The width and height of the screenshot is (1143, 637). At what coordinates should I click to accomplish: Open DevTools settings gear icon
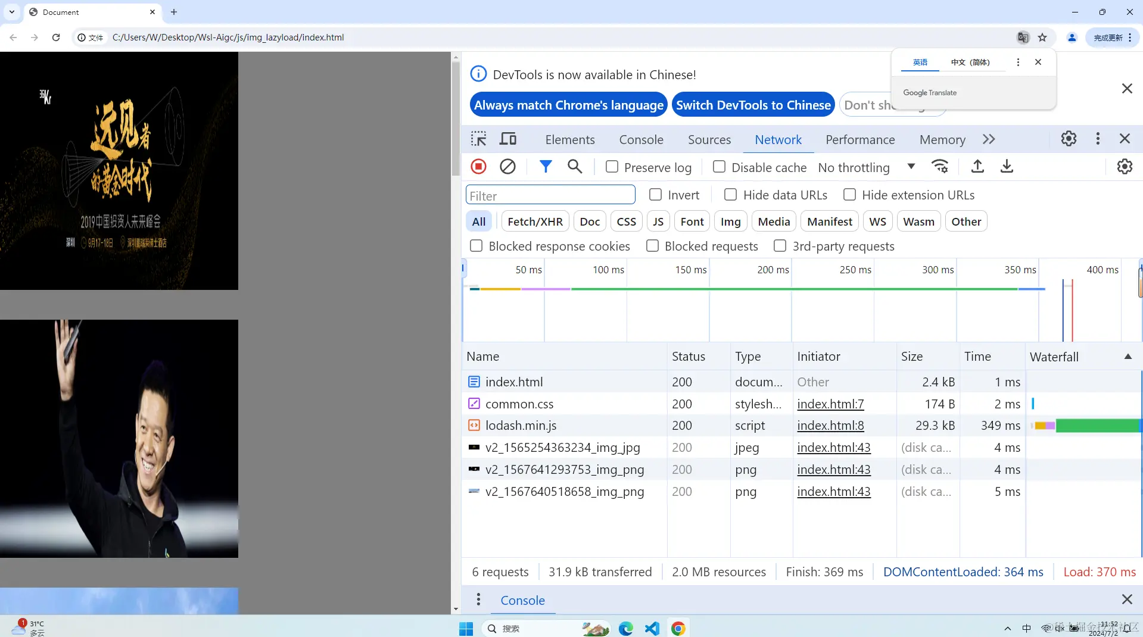pyautogui.click(x=1069, y=139)
